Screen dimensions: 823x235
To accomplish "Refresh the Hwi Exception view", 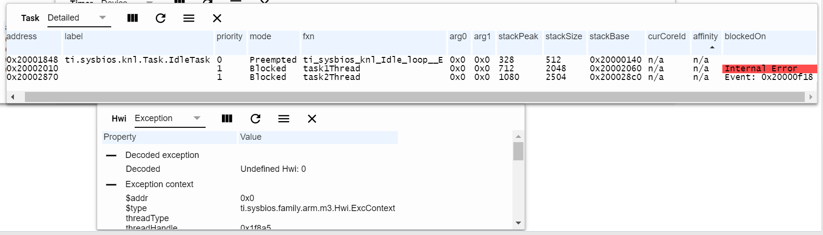I will (255, 119).
